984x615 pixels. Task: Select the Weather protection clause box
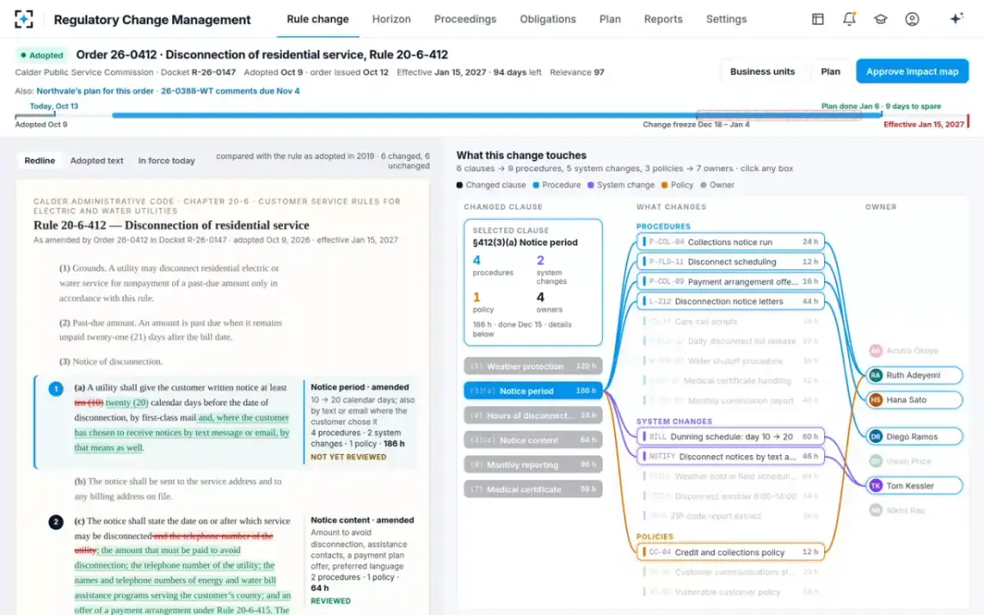[x=533, y=367]
